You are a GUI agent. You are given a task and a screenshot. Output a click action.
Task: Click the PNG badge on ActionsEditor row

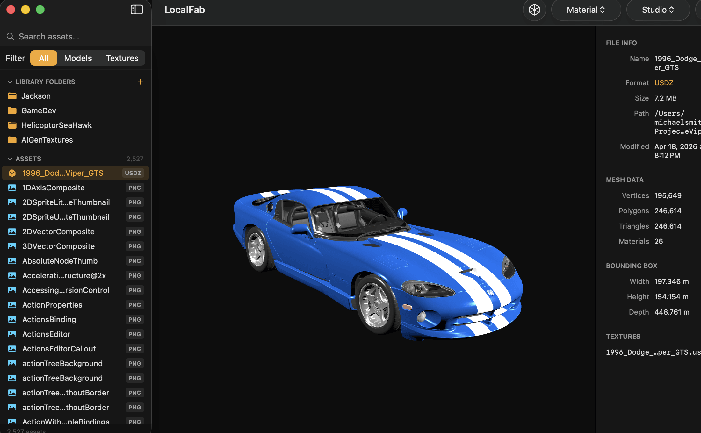coord(134,334)
